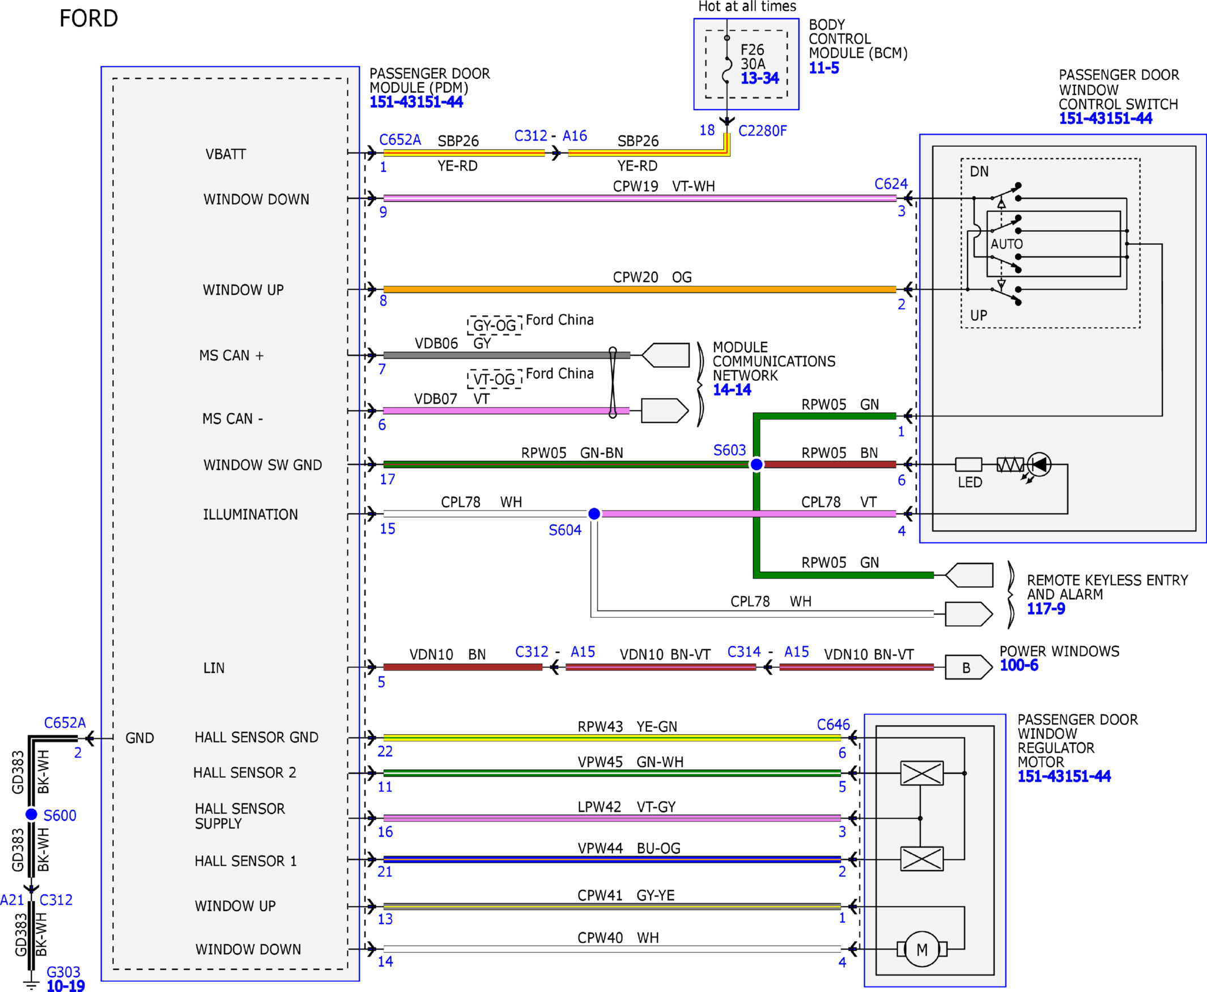Click the motor M symbol

tap(921, 949)
